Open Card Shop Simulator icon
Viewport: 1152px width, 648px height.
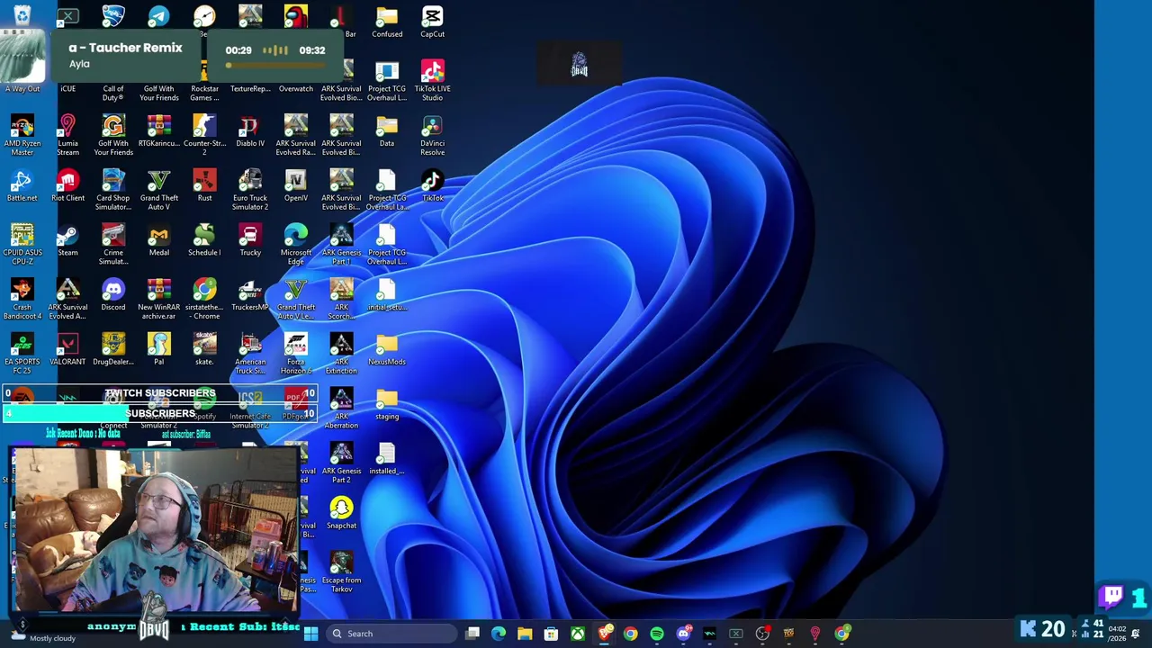pos(113,190)
